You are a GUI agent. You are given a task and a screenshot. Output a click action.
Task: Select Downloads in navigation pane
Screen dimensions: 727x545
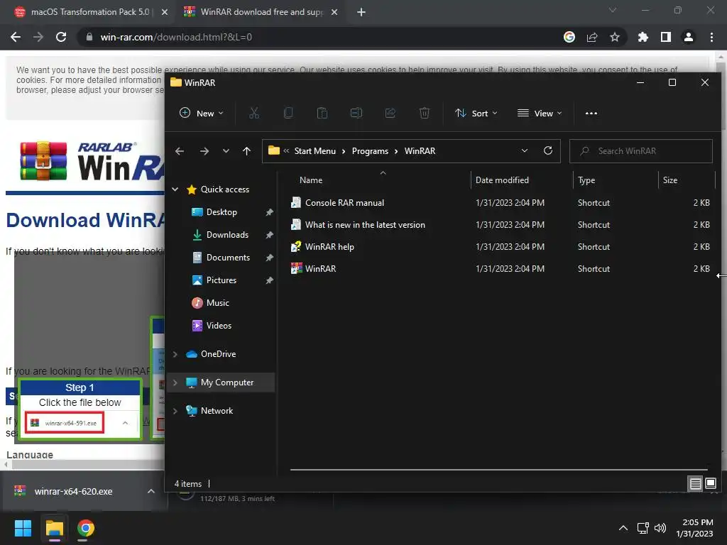(x=227, y=234)
